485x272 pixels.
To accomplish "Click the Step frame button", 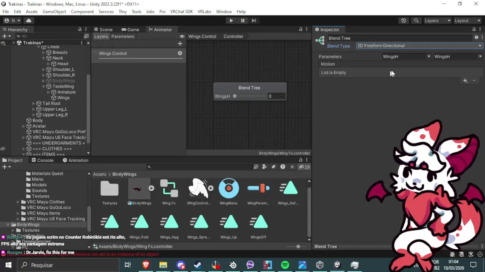I will (x=254, y=20).
